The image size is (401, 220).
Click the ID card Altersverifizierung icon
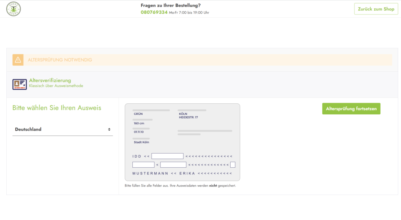pyautogui.click(x=20, y=84)
